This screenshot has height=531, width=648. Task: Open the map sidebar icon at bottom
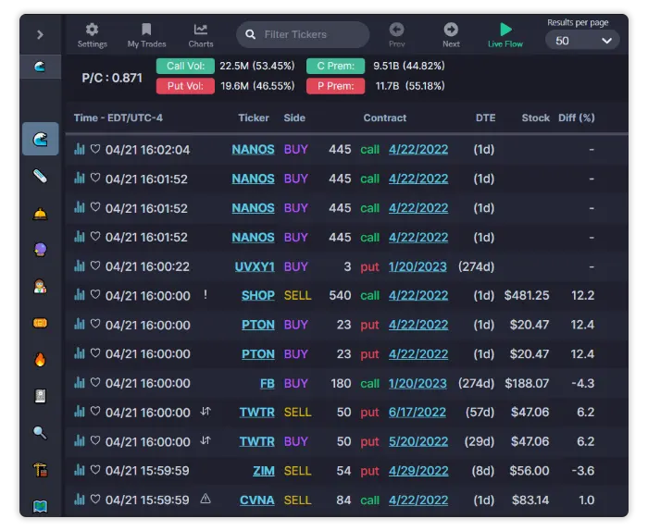click(x=40, y=506)
